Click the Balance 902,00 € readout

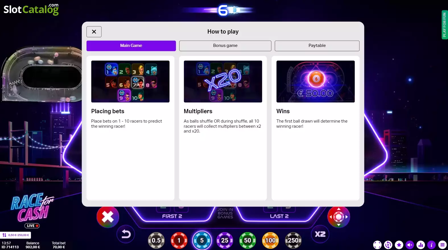click(x=33, y=245)
